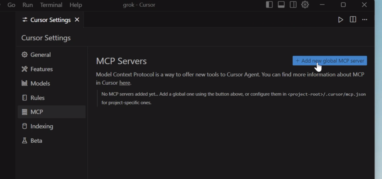Click Add new global MCP server button
Screen dimensions: 382x179
(330, 61)
